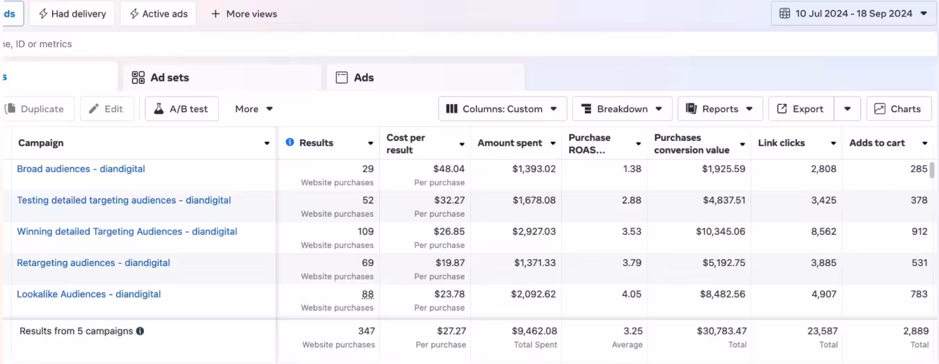Open Testing detailed targeting audiences - diandigital campaign
Viewport: 939px width, 364px height.
coord(124,200)
